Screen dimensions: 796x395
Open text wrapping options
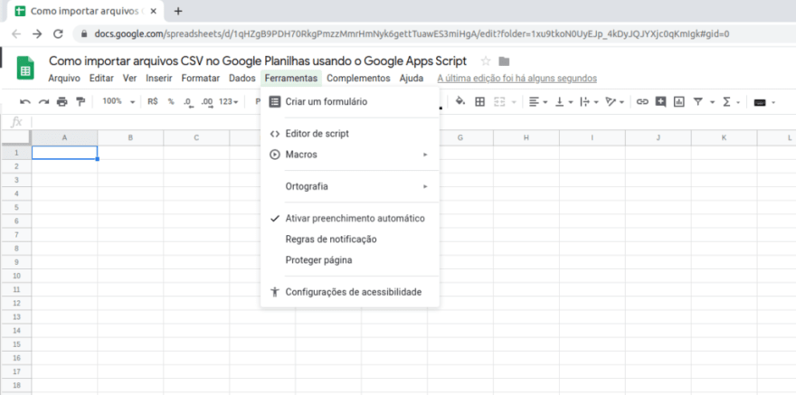589,102
